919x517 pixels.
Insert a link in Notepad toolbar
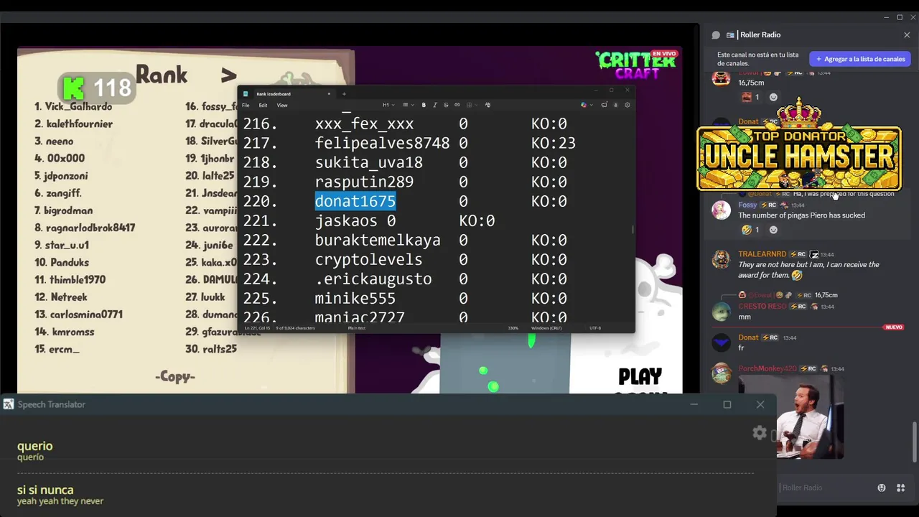[x=457, y=105]
